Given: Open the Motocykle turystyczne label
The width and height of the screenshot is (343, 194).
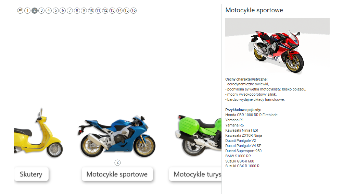Looking at the screenshot, I should [x=195, y=174].
